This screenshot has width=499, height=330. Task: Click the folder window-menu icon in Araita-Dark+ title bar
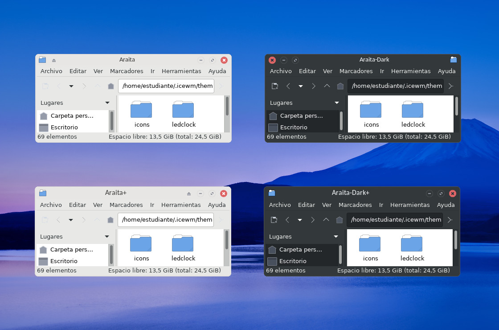click(x=272, y=193)
